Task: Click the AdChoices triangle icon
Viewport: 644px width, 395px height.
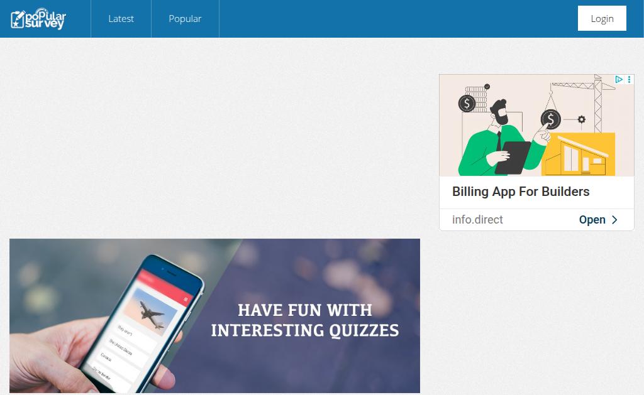Action: click(x=619, y=80)
